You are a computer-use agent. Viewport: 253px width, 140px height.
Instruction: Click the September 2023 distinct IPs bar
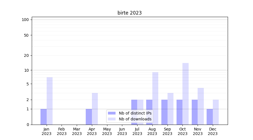[x=164, y=112]
